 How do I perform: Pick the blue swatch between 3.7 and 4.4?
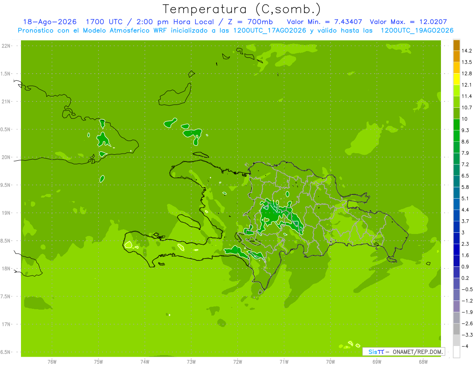pos(456,216)
